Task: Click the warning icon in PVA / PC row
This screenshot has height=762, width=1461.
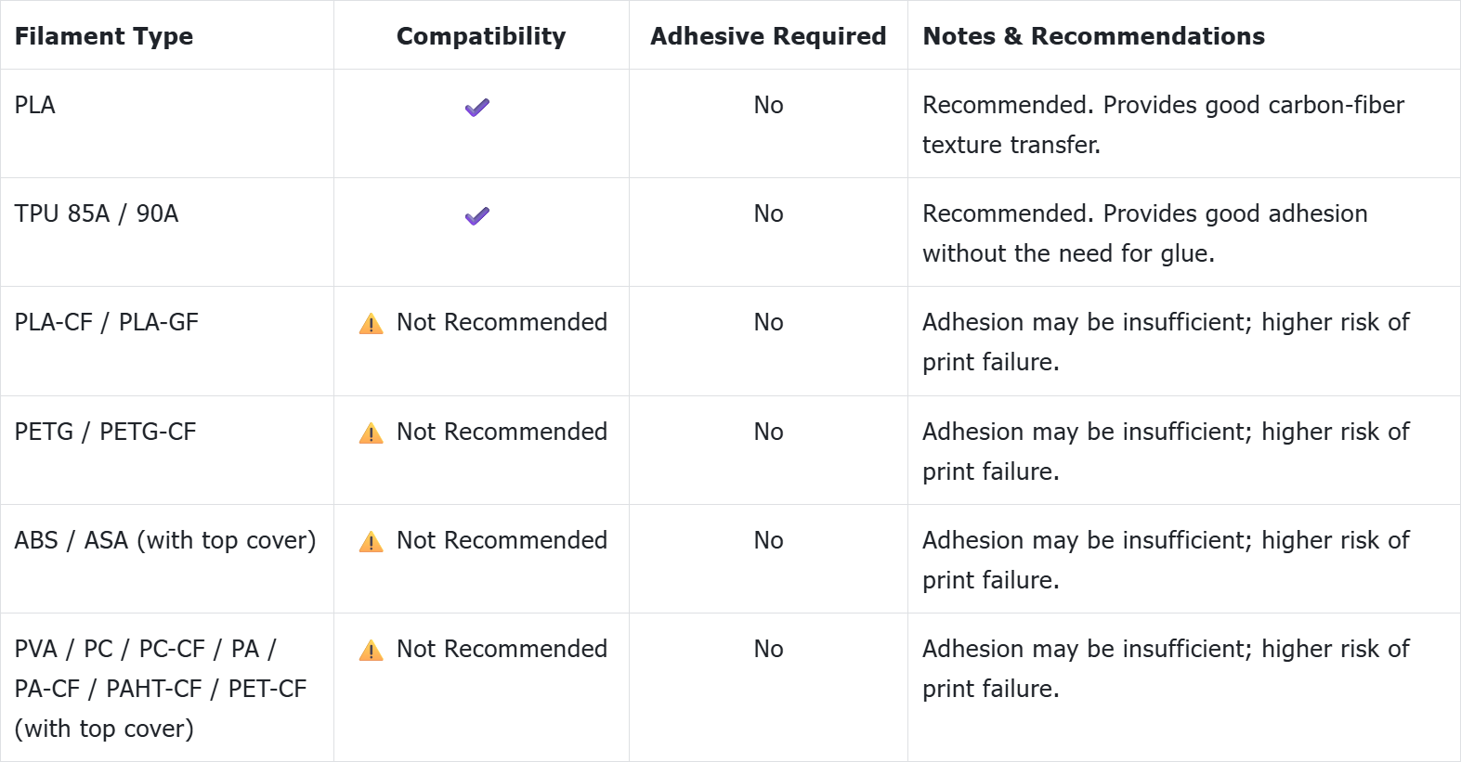Action: (371, 651)
